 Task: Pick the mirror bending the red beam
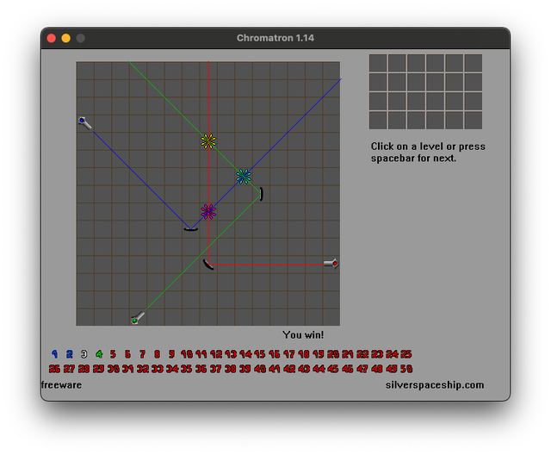tap(208, 264)
